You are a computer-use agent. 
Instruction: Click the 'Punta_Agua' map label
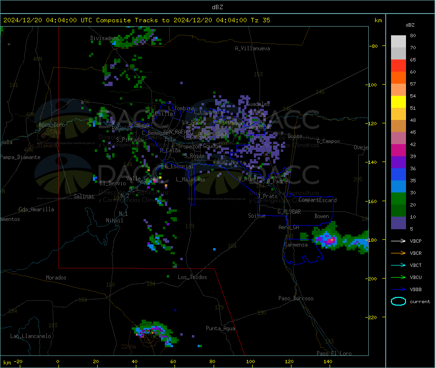(x=220, y=328)
